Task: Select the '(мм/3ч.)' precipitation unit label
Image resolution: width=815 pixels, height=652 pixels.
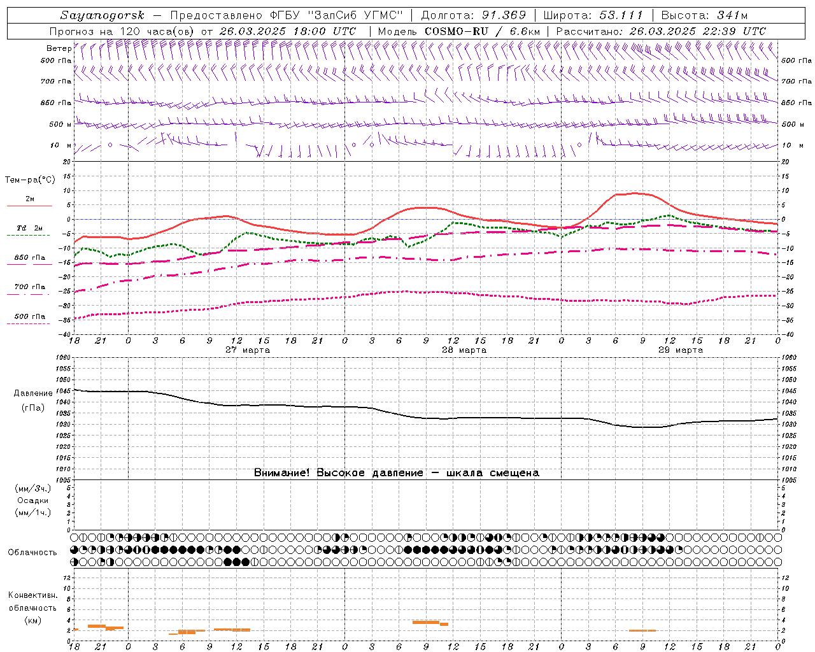Action: [x=33, y=488]
